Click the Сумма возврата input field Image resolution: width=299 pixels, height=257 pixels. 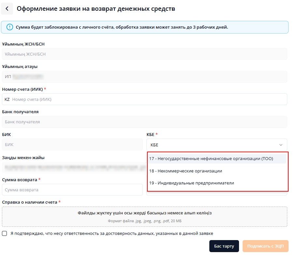(x=72, y=190)
